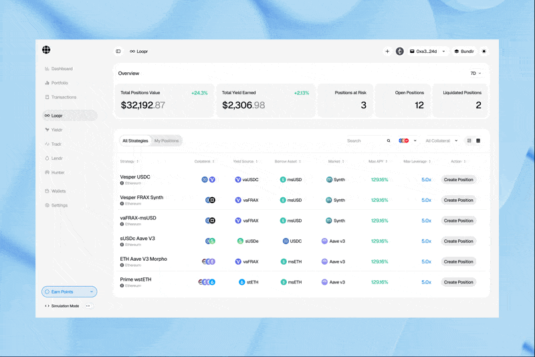Click Synth icon in vaFRAX-msUSD row

[329, 221]
